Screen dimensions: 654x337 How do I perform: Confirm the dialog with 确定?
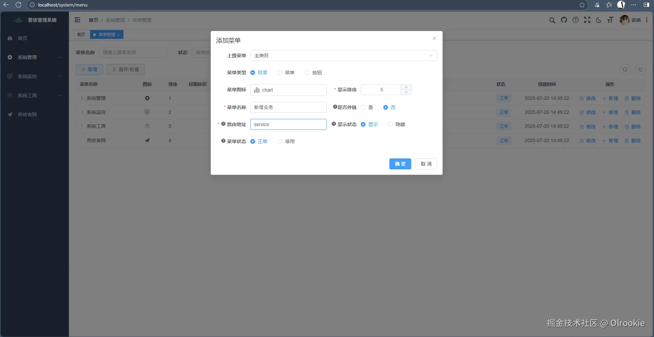pos(400,164)
